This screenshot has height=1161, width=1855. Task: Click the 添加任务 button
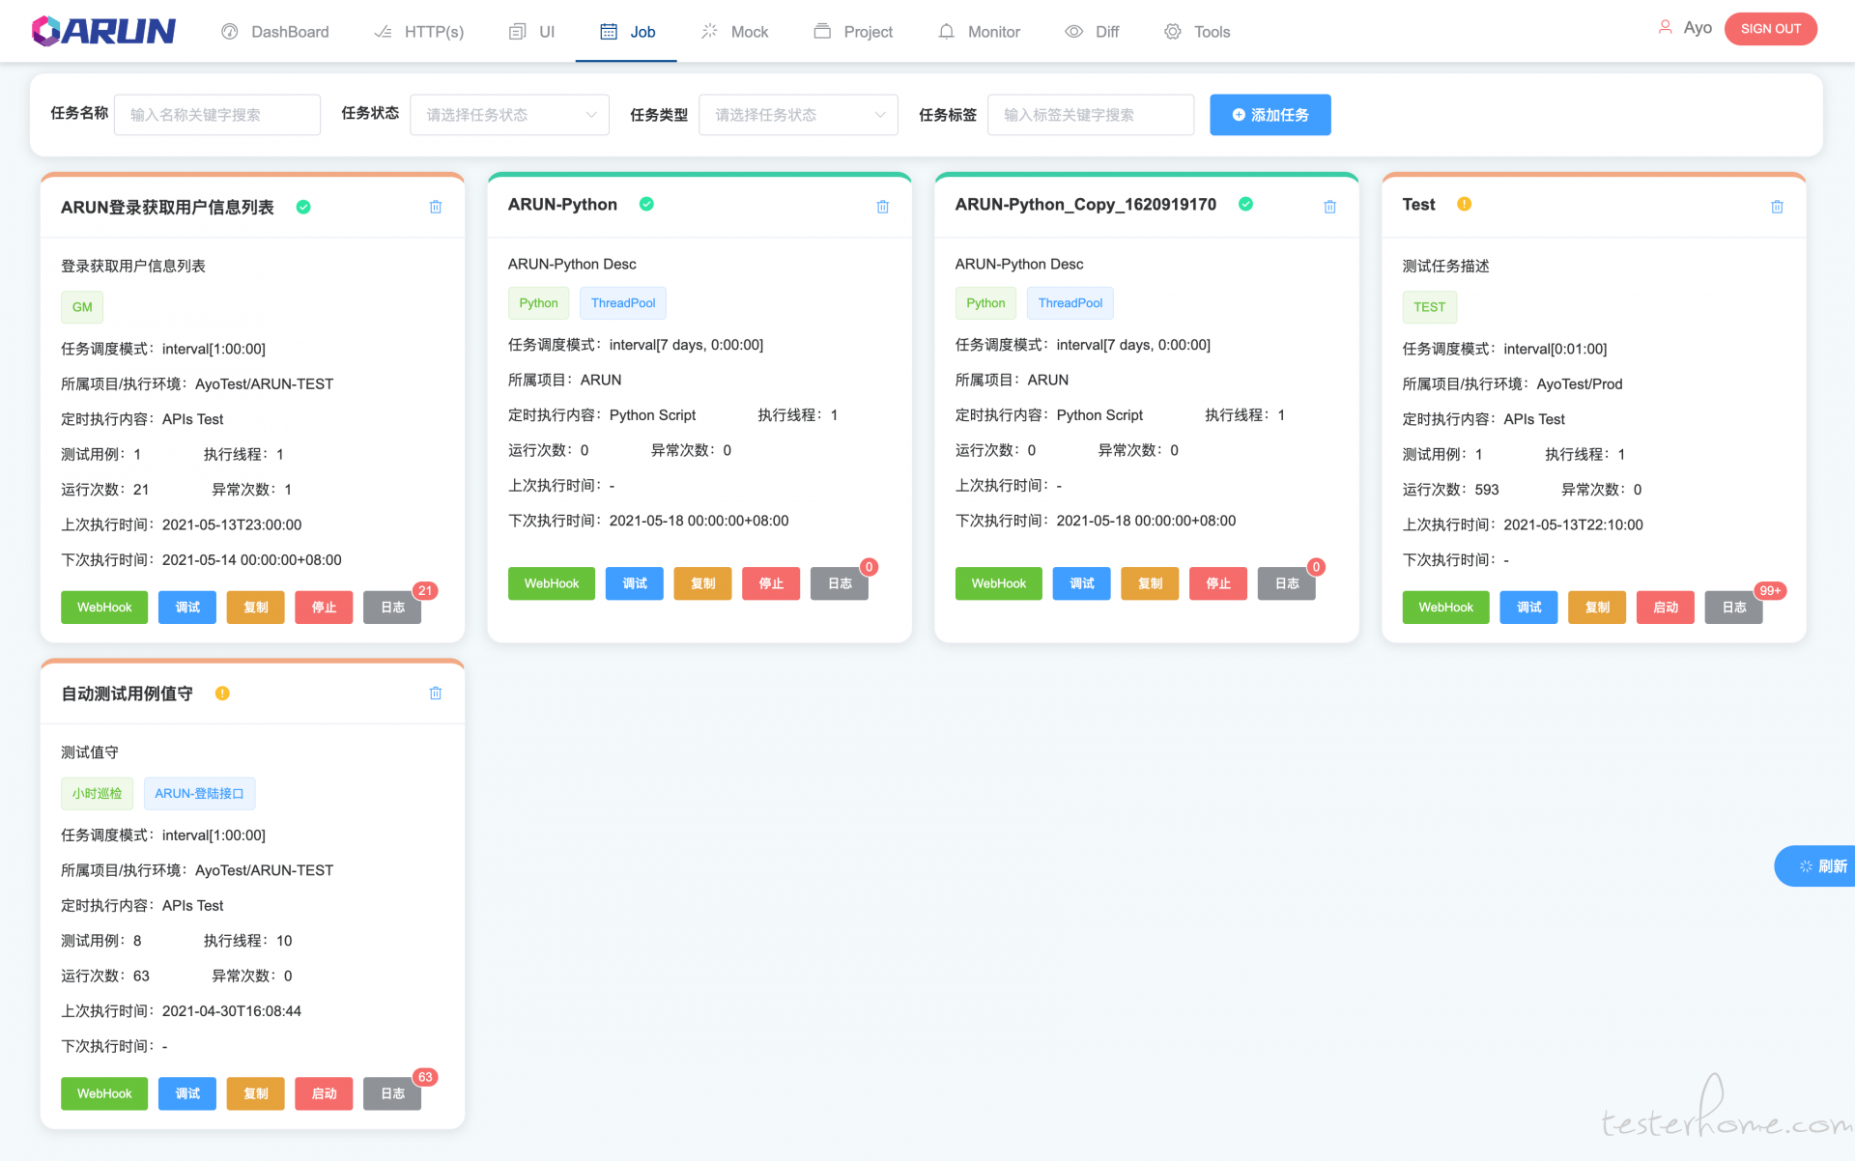pos(1270,115)
